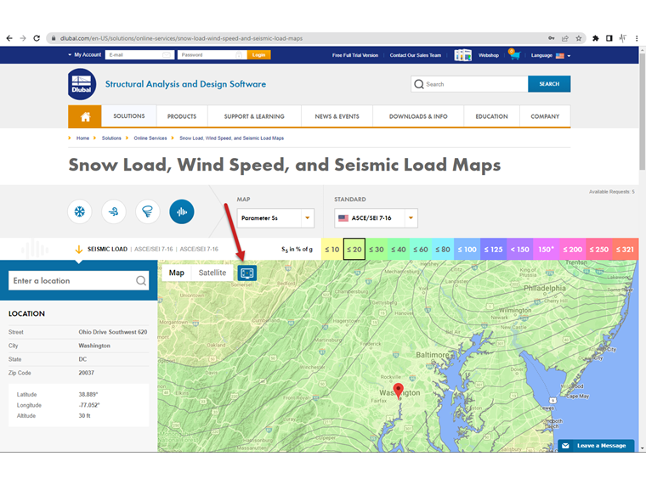Viewport: 646px width, 484px height.
Task: Click the password key icon in address bar
Action: click(552, 38)
